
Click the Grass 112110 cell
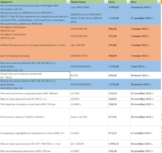89,117
